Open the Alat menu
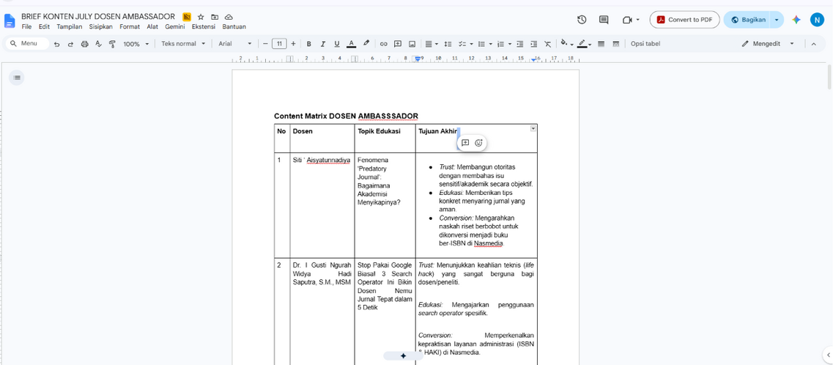The image size is (833, 365). click(152, 26)
